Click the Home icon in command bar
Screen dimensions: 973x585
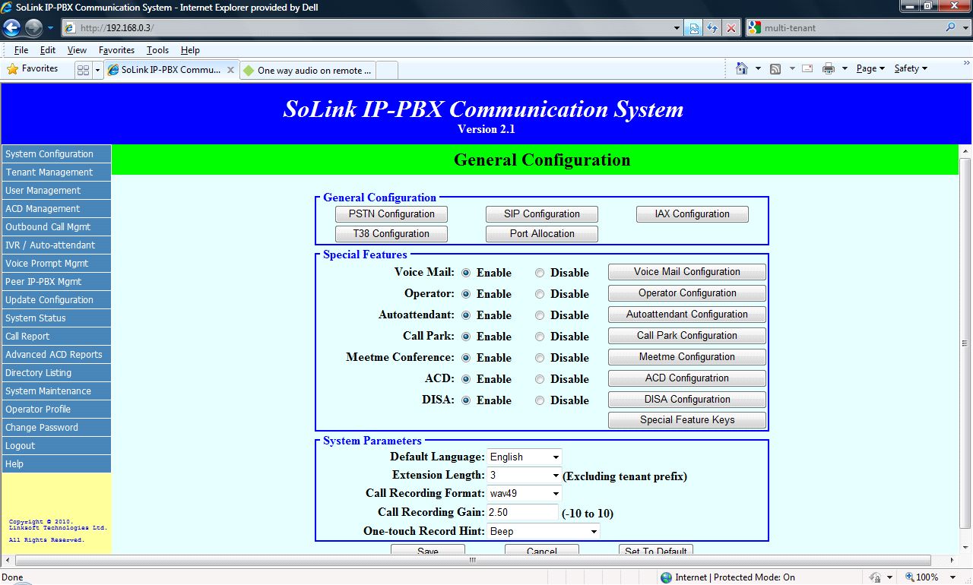[742, 68]
